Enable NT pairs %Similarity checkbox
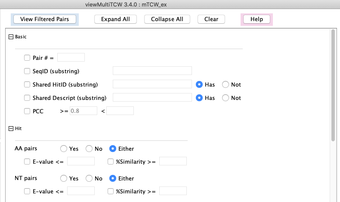This screenshot has width=340, height=202. (111, 191)
